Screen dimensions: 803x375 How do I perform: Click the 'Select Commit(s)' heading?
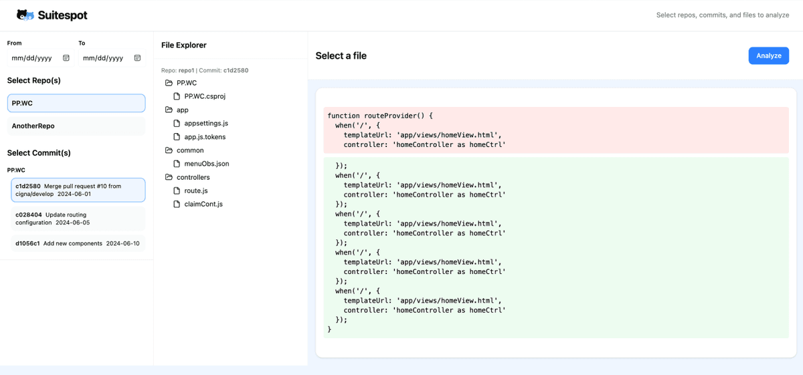pyautogui.click(x=39, y=152)
